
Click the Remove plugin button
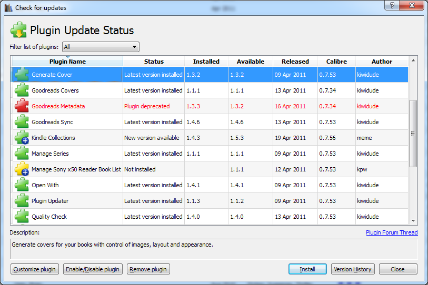(x=148, y=269)
